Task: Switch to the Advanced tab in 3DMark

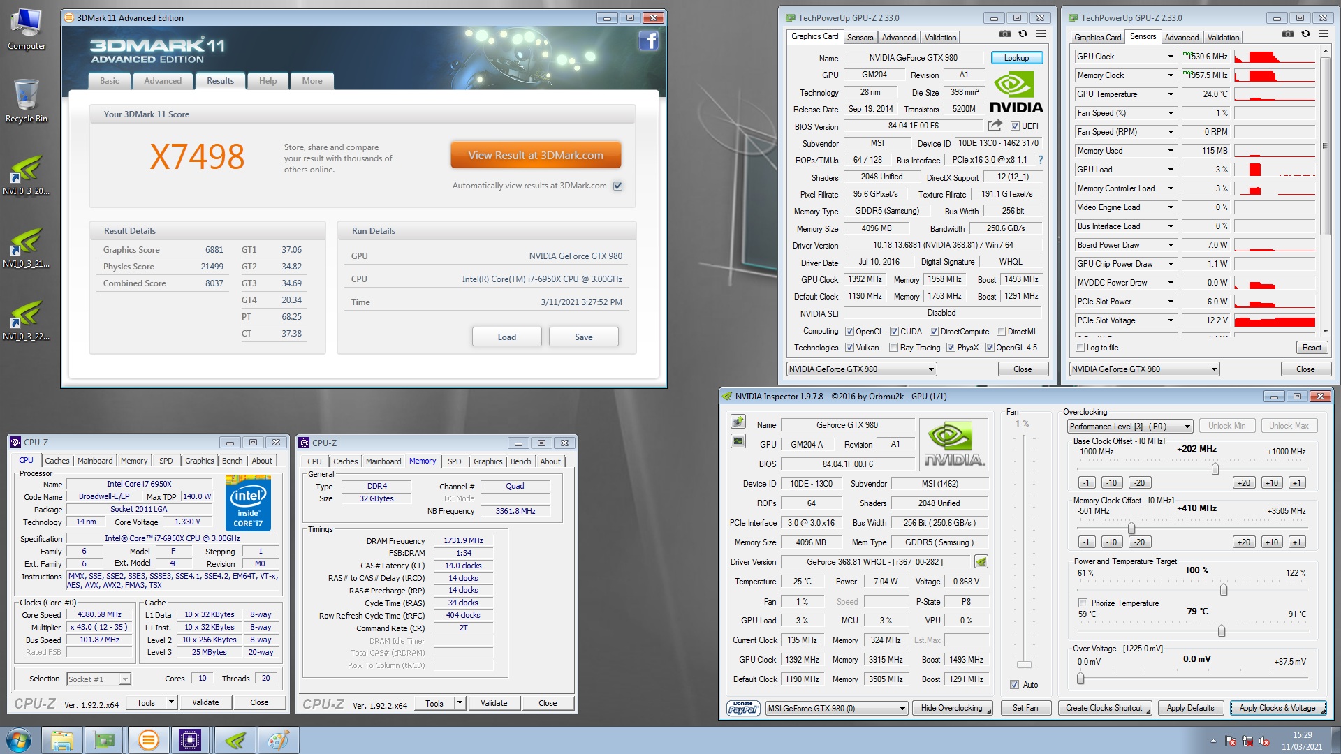Action: point(163,81)
